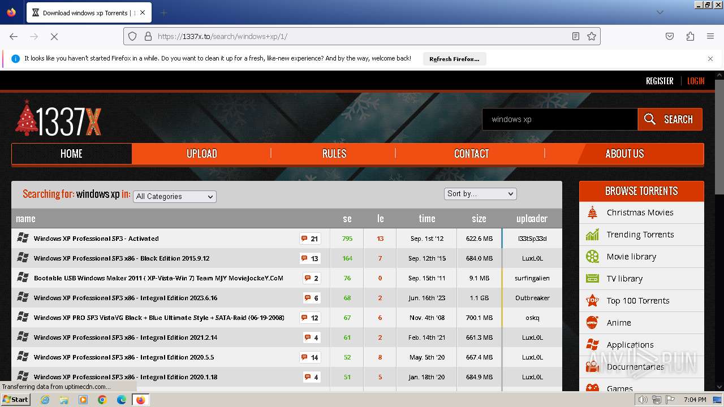This screenshot has width=724, height=407.
Task: Open uploader l33tSp33d profile
Action: point(532,239)
